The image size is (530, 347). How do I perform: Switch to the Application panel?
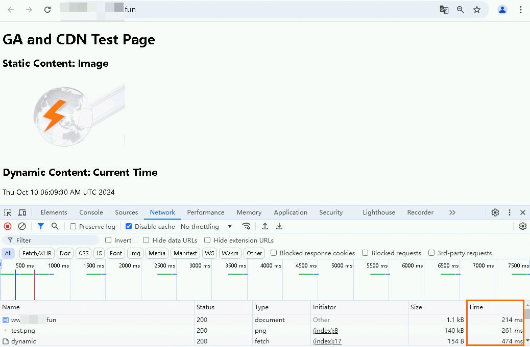[290, 212]
